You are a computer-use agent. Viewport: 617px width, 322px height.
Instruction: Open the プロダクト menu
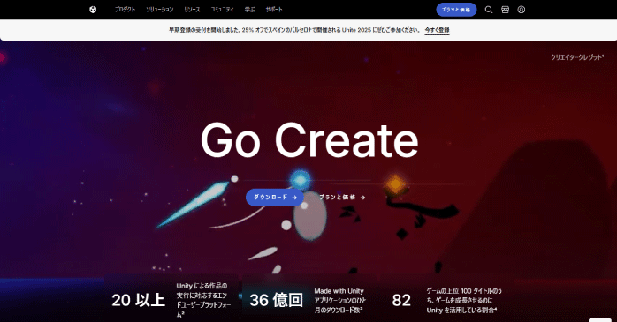click(x=125, y=10)
